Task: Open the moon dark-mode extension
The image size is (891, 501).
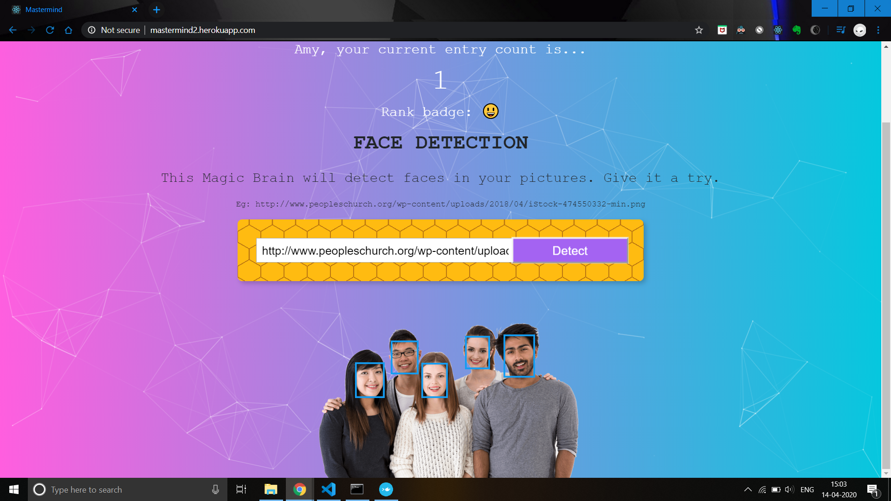Action: [815, 30]
